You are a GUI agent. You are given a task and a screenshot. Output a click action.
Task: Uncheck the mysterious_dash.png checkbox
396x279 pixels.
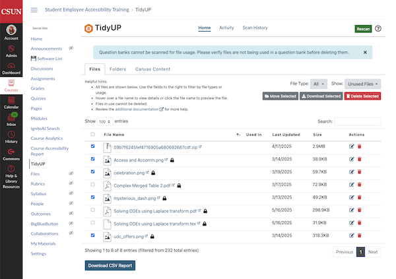(x=92, y=197)
